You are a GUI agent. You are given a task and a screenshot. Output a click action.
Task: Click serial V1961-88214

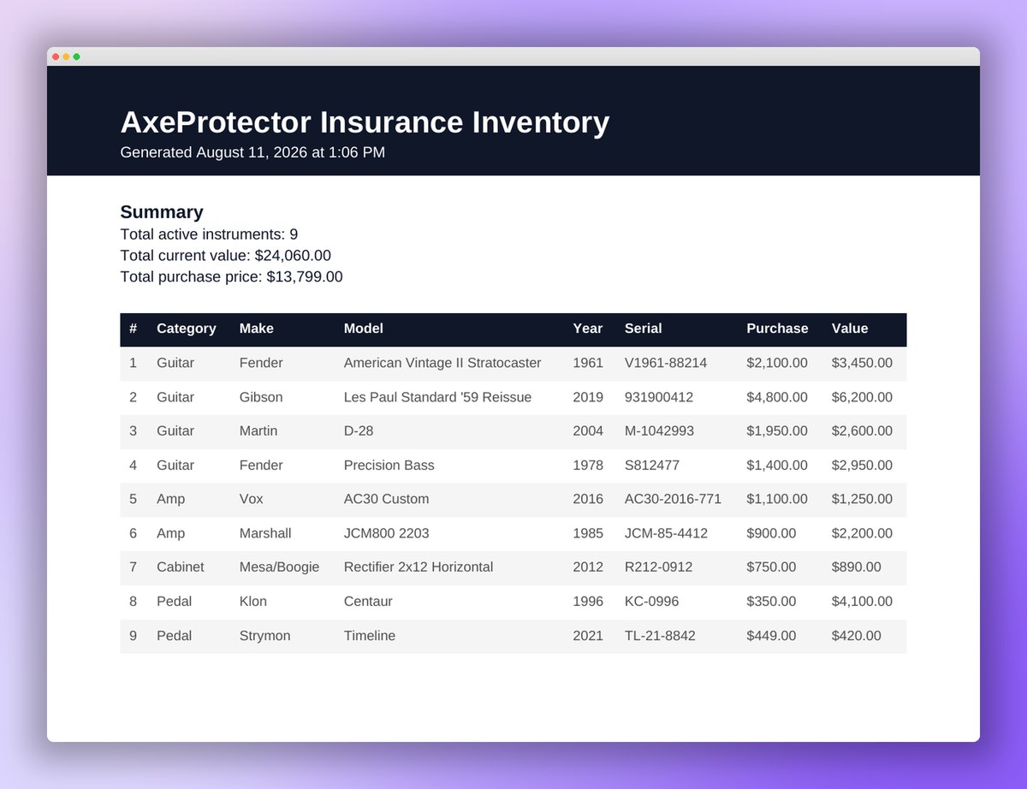pos(666,363)
